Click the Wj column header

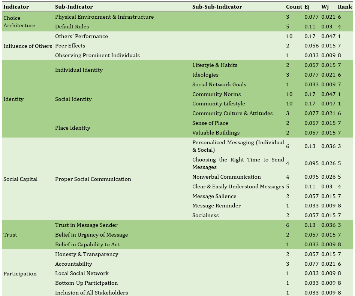click(x=325, y=7)
